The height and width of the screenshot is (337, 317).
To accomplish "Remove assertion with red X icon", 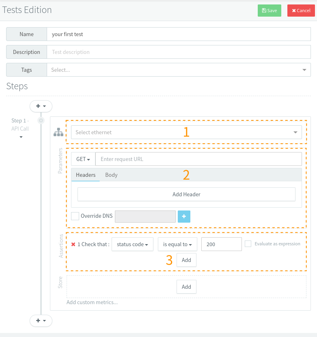I will 73,244.
